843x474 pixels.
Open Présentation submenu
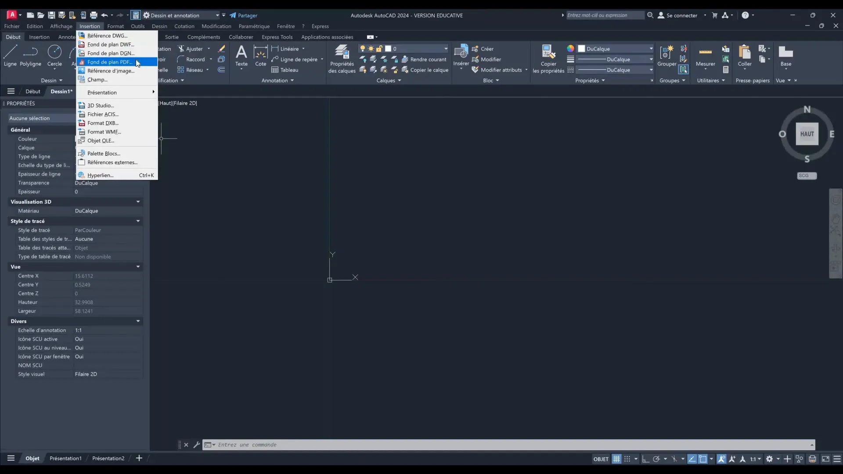pos(117,93)
